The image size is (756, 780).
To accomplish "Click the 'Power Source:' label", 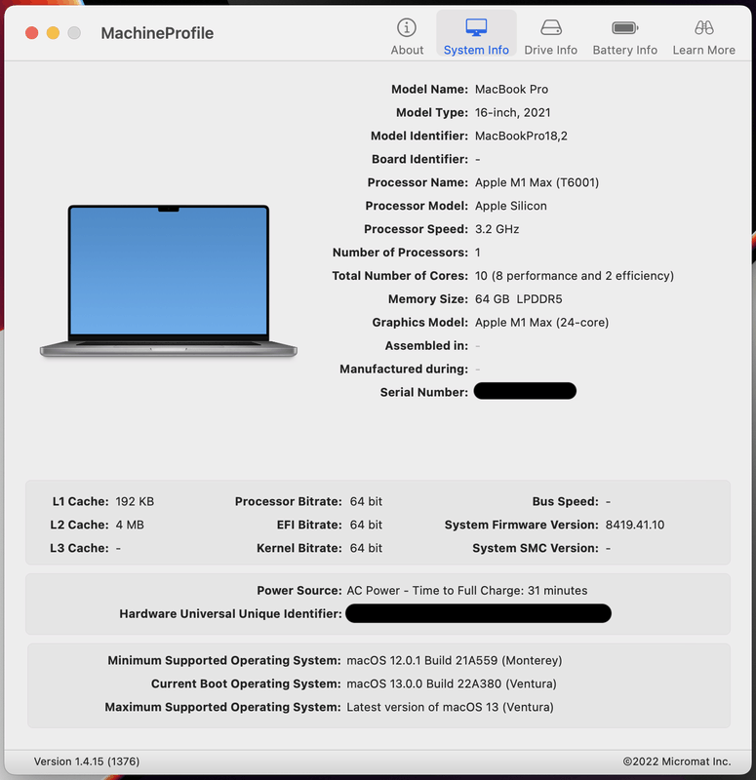I will point(299,591).
